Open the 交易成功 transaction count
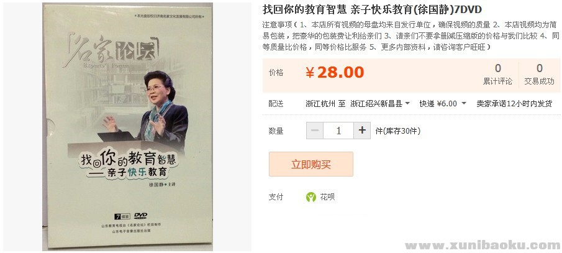The height and width of the screenshot is (253, 562). coord(539,75)
